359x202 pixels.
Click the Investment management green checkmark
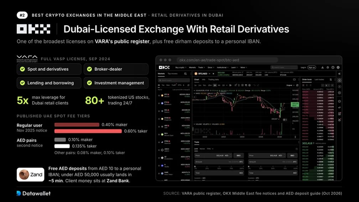coord(89,83)
